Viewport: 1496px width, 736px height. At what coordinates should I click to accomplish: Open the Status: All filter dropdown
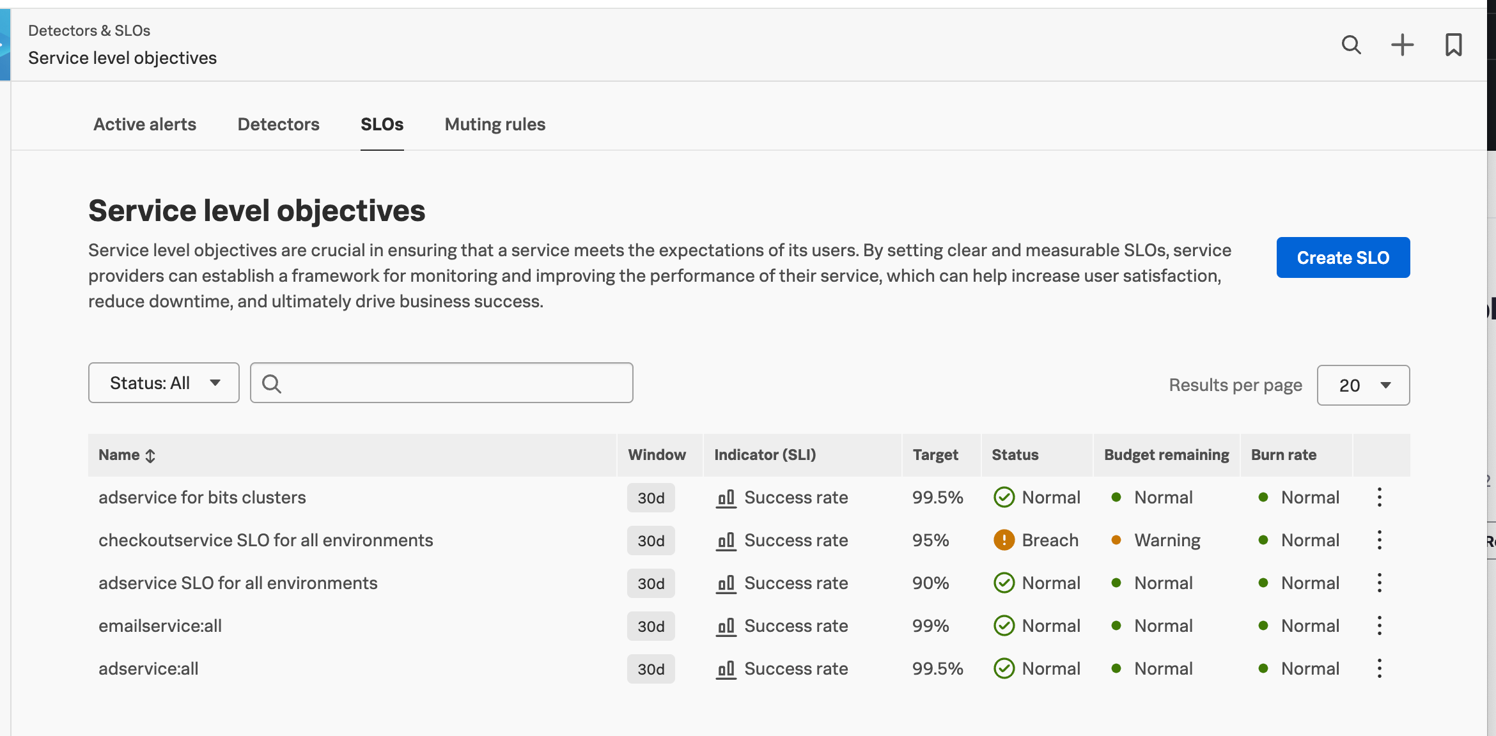click(163, 383)
